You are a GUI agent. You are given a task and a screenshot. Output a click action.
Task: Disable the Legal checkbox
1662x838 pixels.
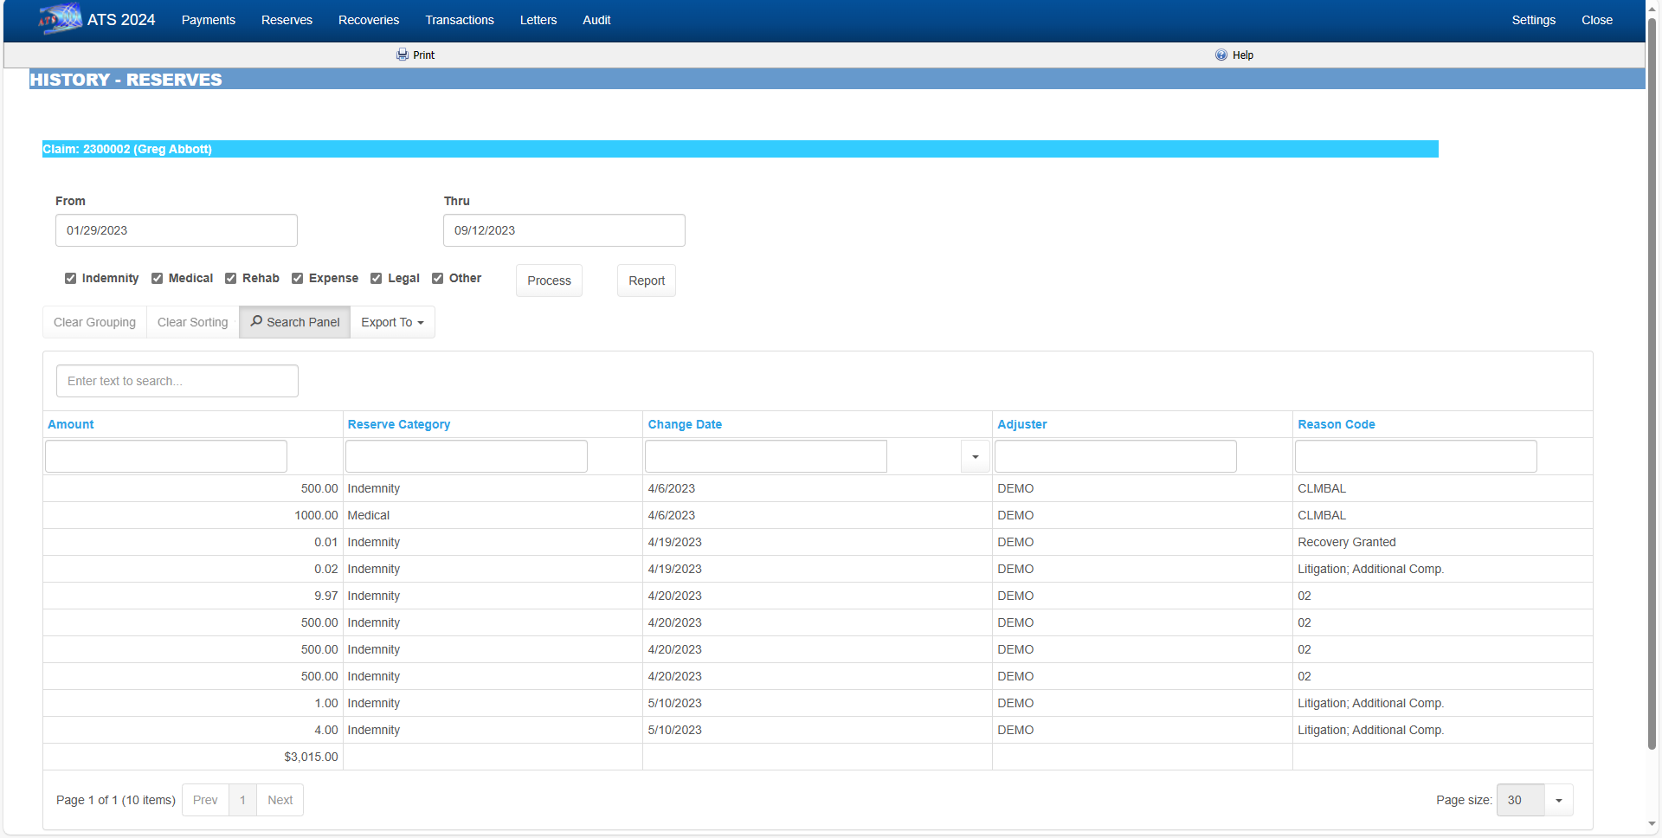tap(377, 278)
